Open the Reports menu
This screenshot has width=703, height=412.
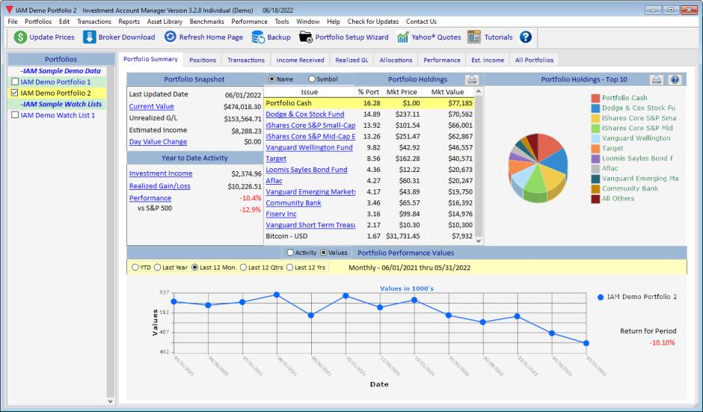point(129,22)
